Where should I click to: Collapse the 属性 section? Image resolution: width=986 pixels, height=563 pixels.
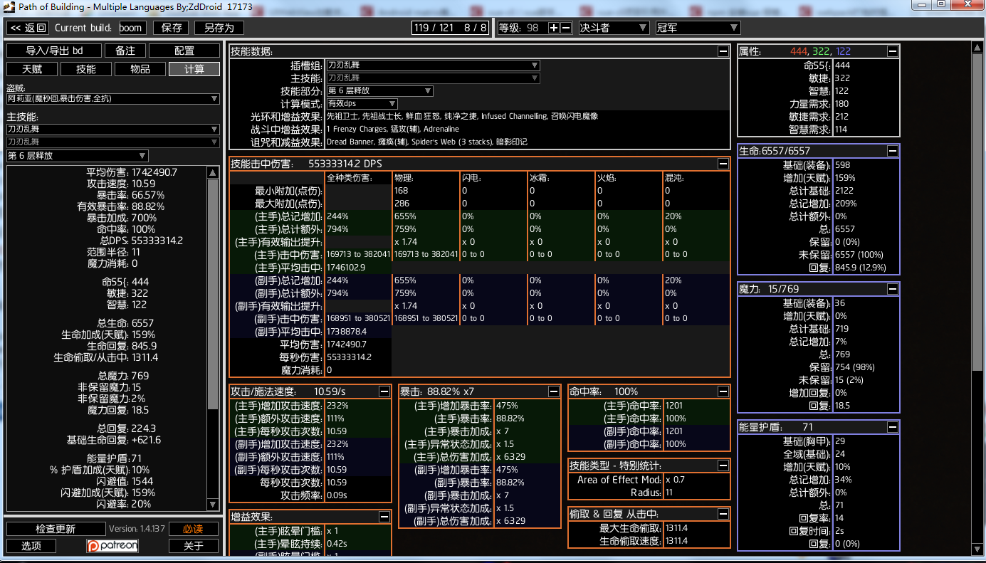[x=893, y=51]
